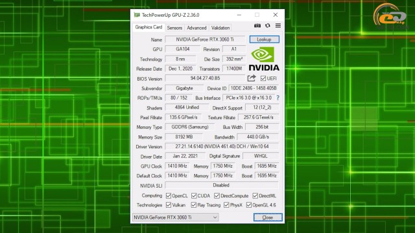Click the Memory Size field 8192 MB
Image resolution: width=415 pixels, height=233 pixels.
184,137
